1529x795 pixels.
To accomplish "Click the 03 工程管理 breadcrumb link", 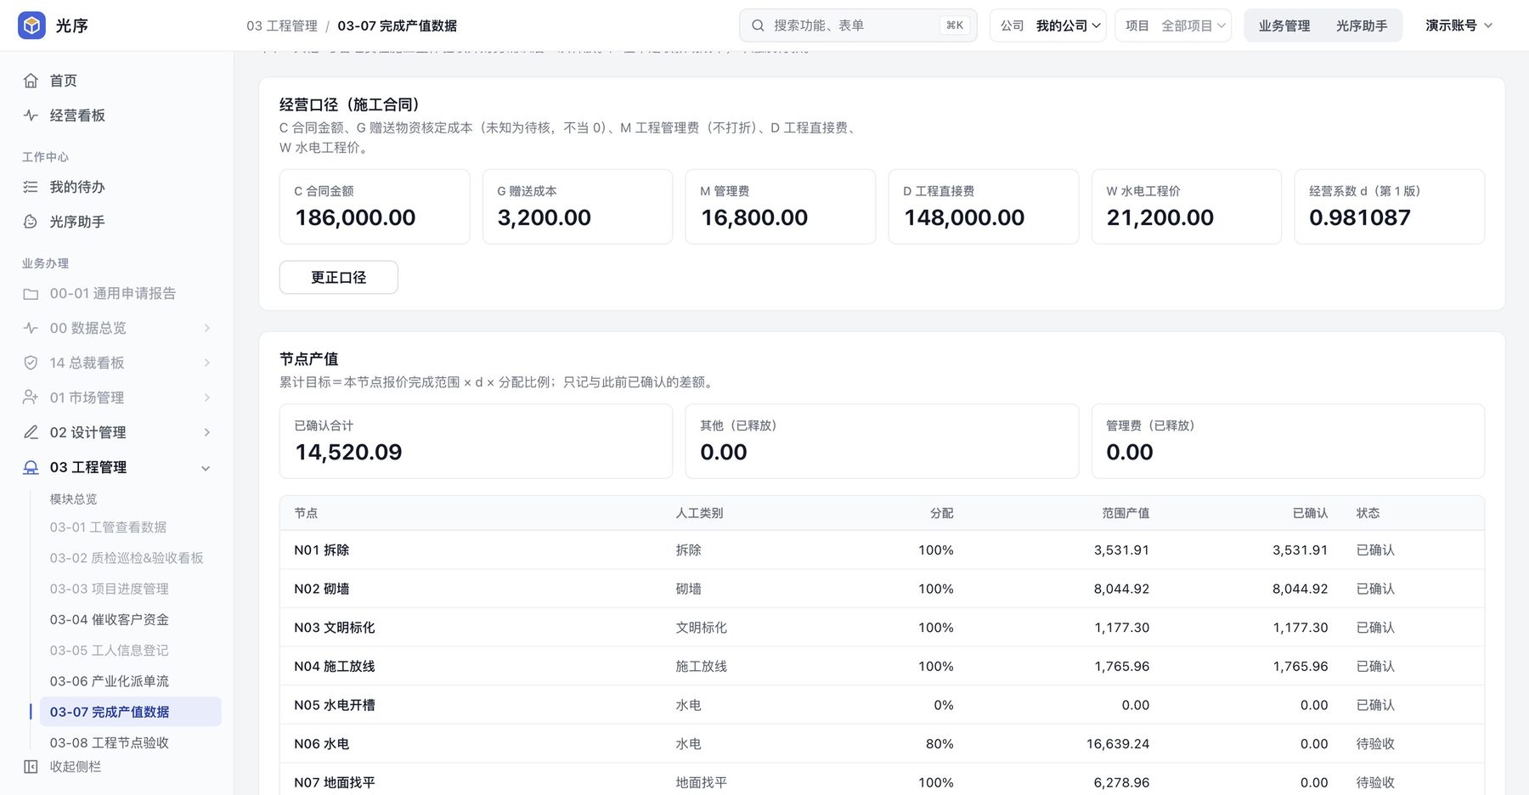I will (x=282, y=25).
